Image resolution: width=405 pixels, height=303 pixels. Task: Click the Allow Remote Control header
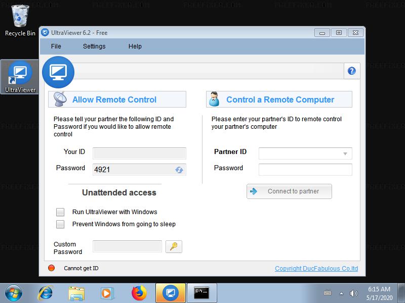coord(117,99)
